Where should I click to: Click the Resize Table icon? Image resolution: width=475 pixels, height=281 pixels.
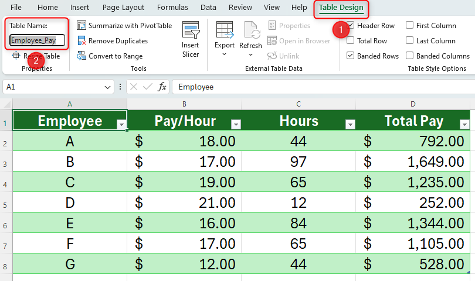tap(16, 56)
